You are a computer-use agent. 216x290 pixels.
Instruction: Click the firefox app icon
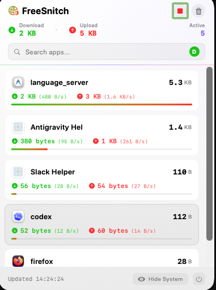tap(18, 261)
